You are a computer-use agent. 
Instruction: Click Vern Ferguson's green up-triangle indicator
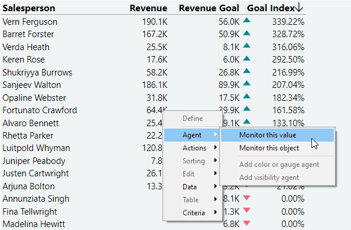point(246,21)
